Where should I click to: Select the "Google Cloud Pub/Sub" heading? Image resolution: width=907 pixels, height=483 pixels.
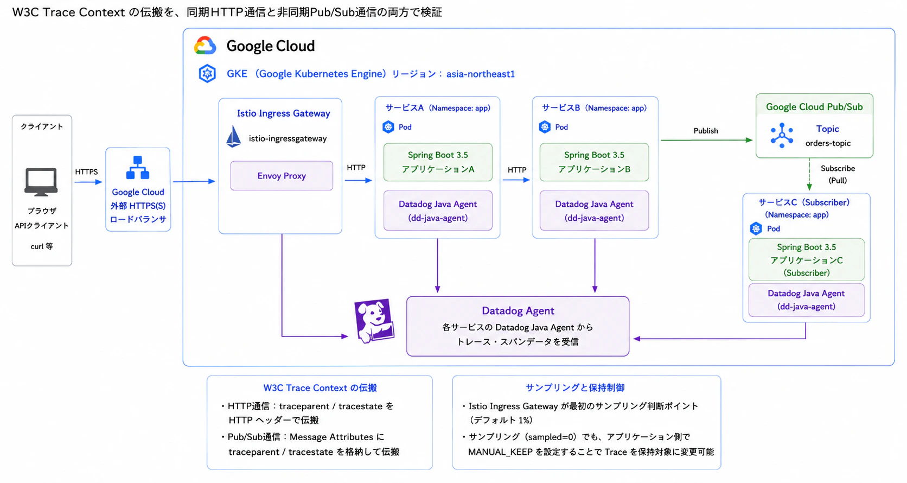coord(814,107)
